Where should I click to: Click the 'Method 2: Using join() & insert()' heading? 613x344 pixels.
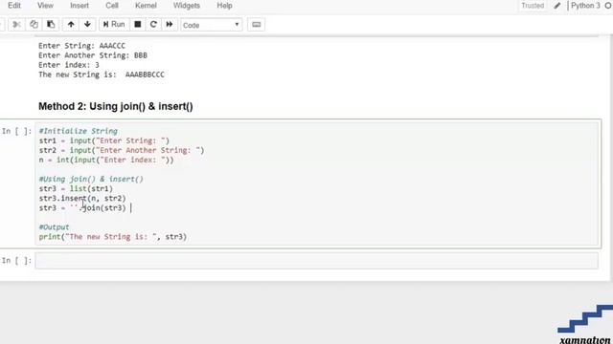(x=116, y=106)
